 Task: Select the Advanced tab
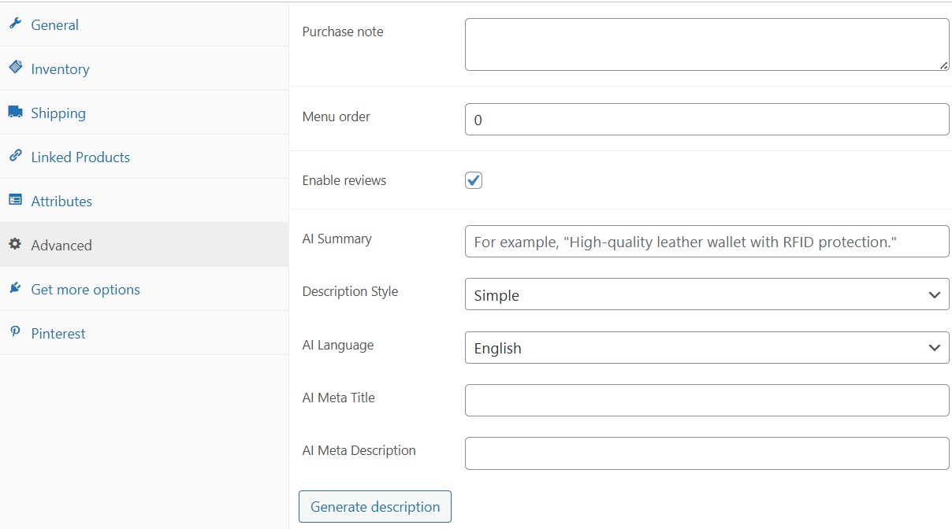pyautogui.click(x=144, y=245)
